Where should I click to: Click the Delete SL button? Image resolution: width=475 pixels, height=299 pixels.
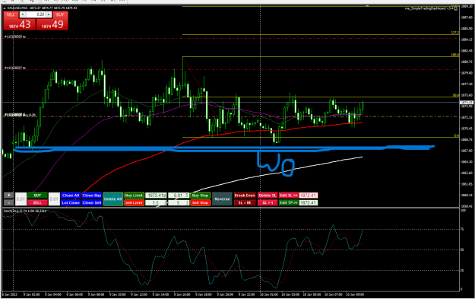pos(268,196)
